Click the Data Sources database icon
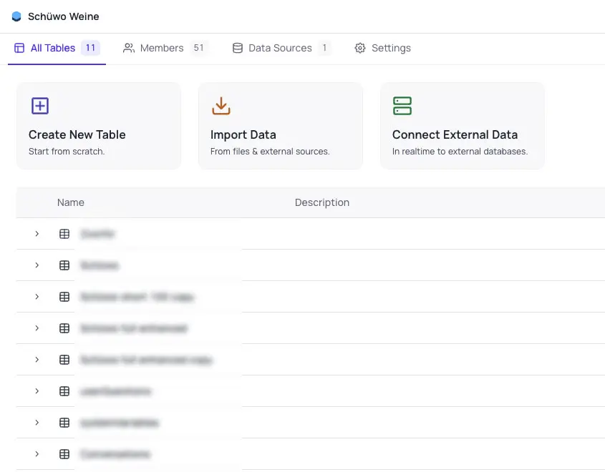This screenshot has height=472, width=605. [x=238, y=48]
